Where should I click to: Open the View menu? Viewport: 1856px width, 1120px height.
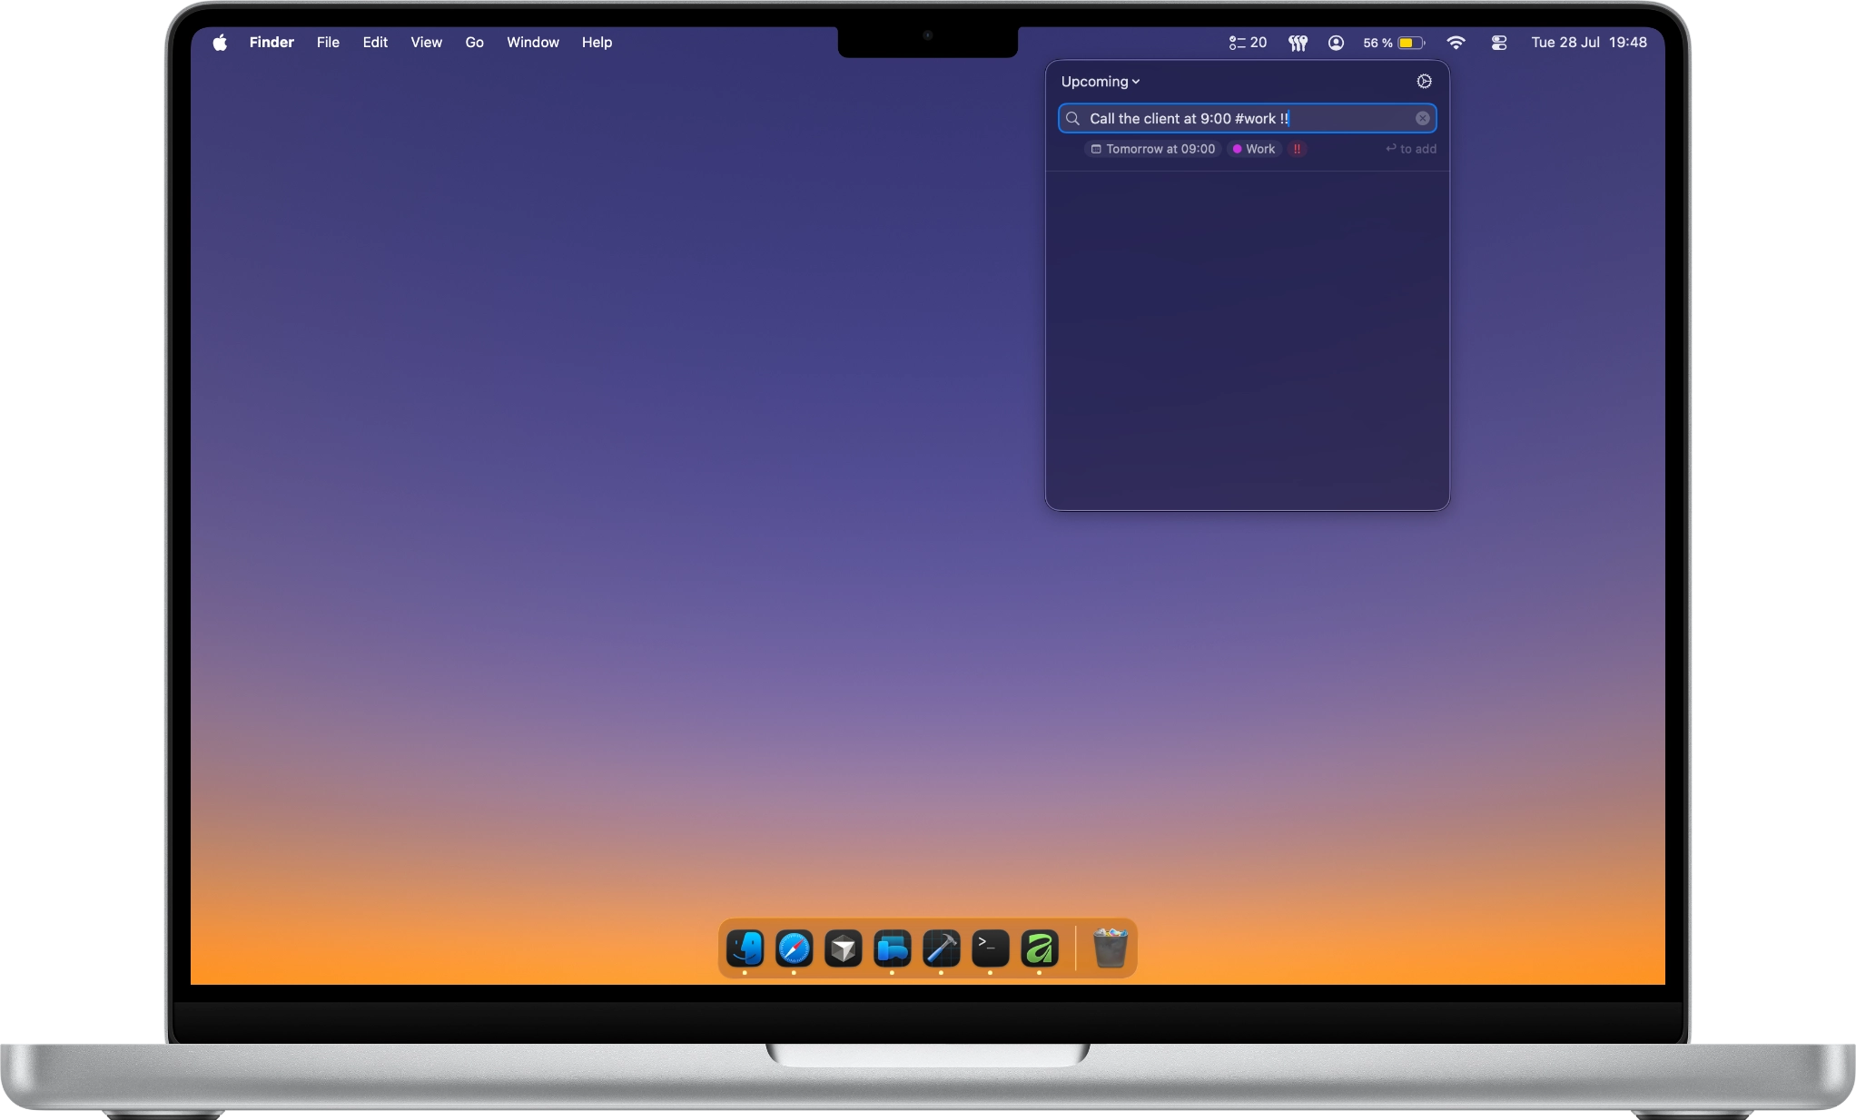[426, 43]
